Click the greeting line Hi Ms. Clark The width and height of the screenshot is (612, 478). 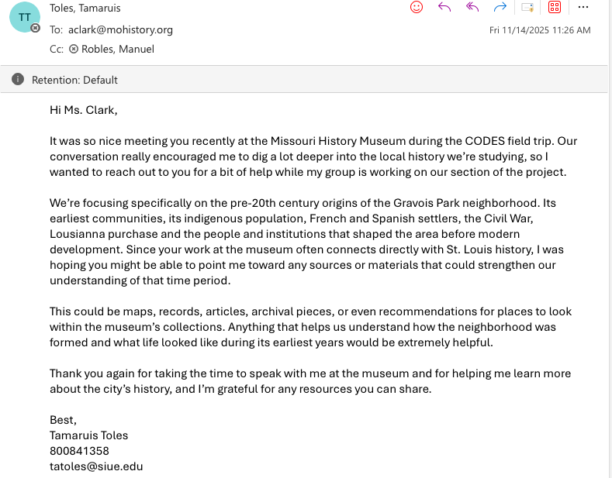(x=84, y=109)
